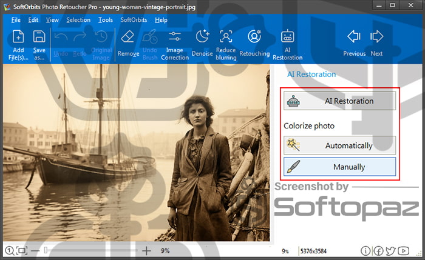Viewport: 425px width, 260px height.
Task: Close the Photo Retoucher window
Action: pos(411,5)
